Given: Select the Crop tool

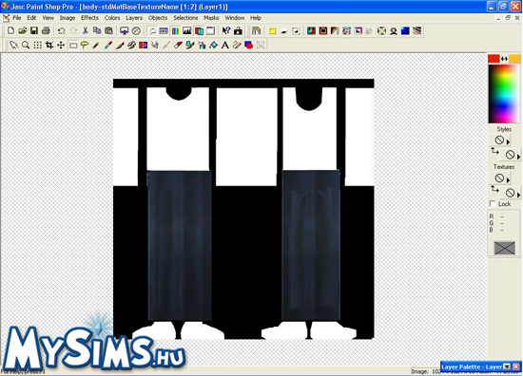Looking at the screenshot, I should click(49, 45).
